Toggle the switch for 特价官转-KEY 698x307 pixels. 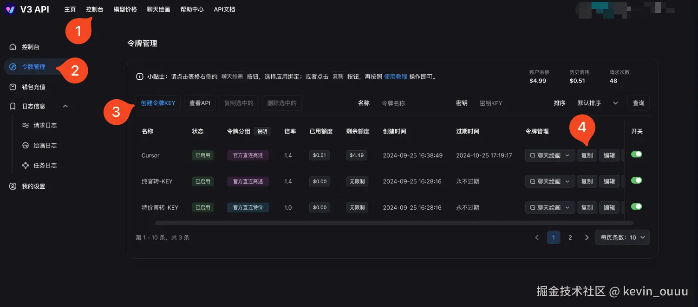[x=636, y=207]
